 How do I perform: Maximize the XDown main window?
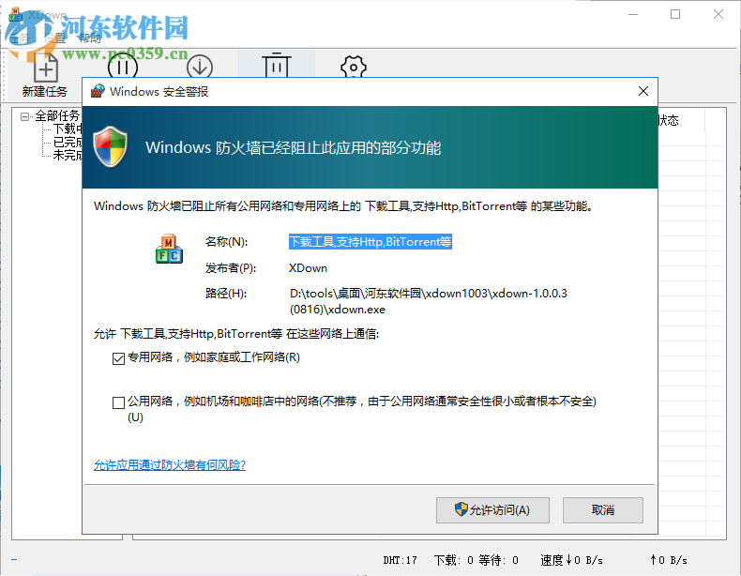[x=675, y=14]
